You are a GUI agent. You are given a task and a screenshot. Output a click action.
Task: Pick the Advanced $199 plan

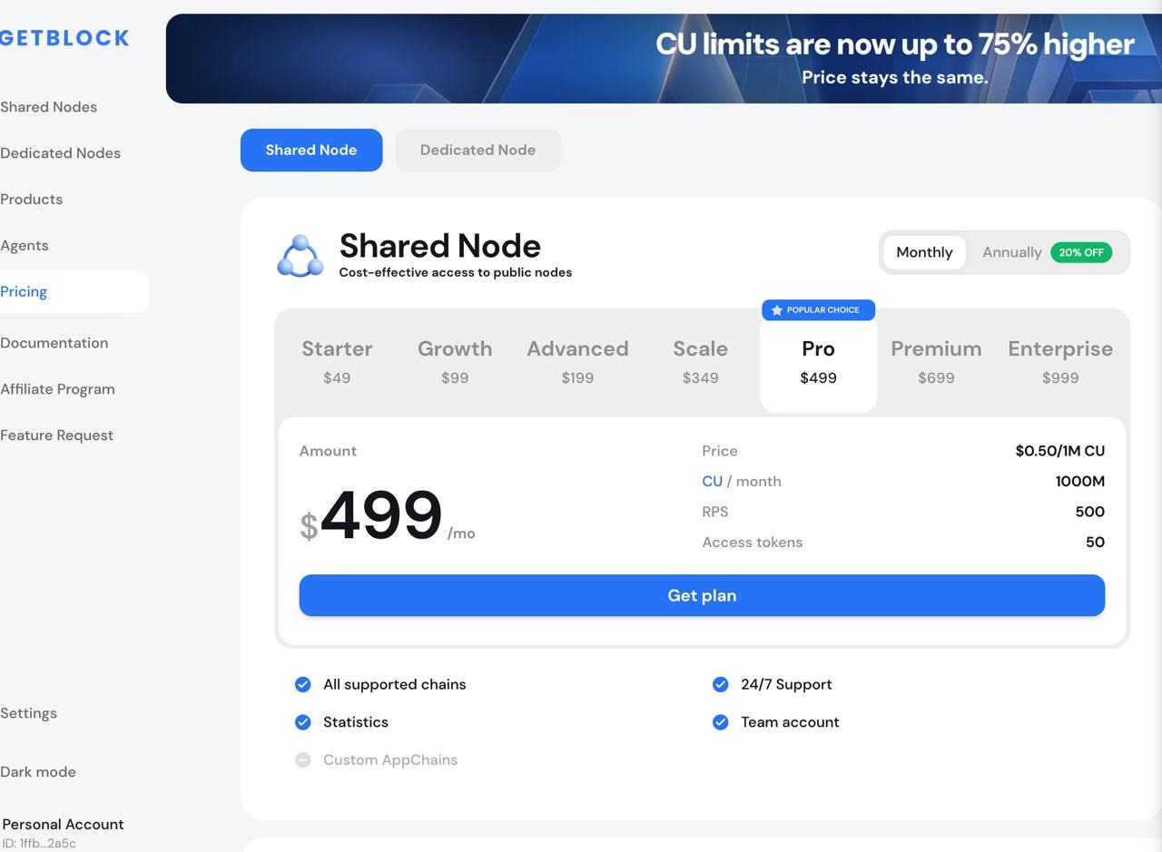577,362
